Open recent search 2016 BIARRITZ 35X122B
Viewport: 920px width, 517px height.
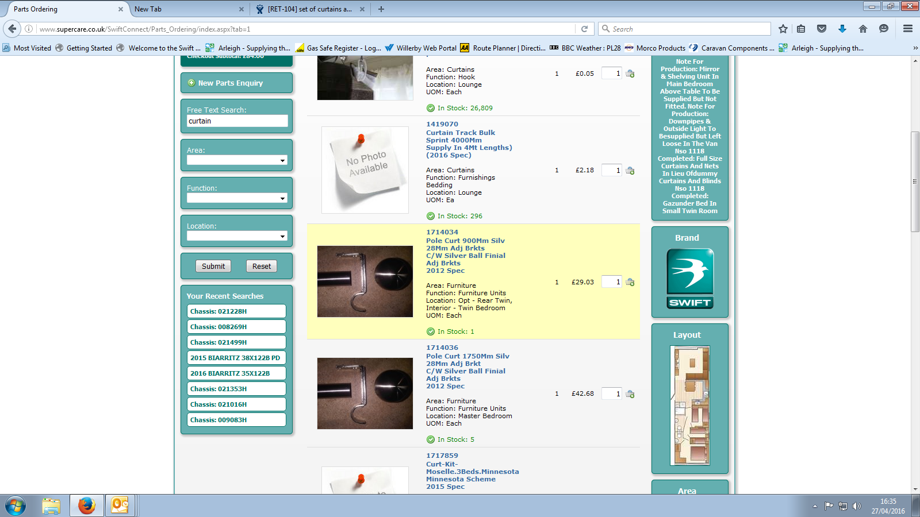[236, 373]
